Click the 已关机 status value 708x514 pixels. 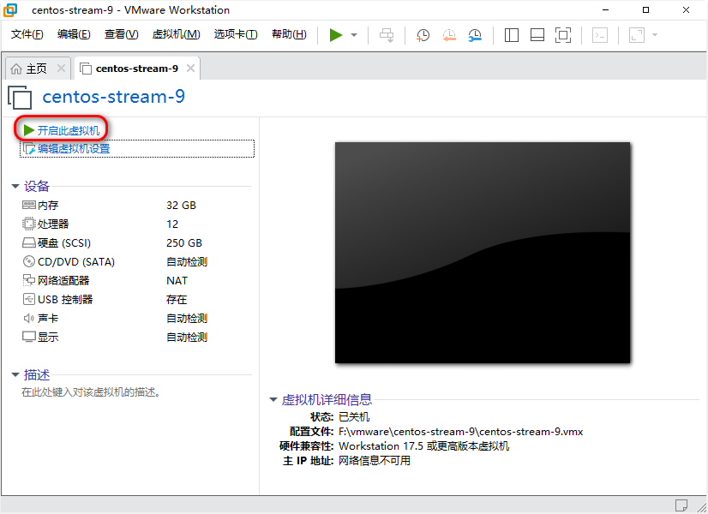coord(354,417)
